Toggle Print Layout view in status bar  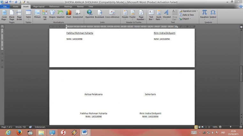pyautogui.click(x=196, y=127)
